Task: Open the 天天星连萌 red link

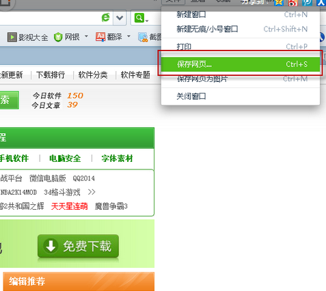Action: pyautogui.click(x=70, y=206)
